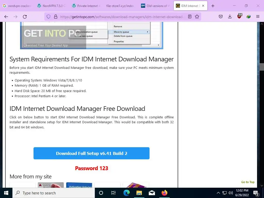Close the IDM Internet tab
This screenshot has height=198, width=264.
tap(203, 6)
